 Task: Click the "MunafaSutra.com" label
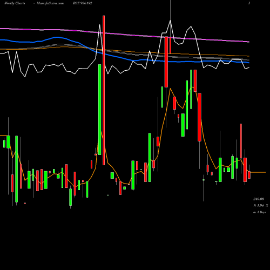[50, 3]
